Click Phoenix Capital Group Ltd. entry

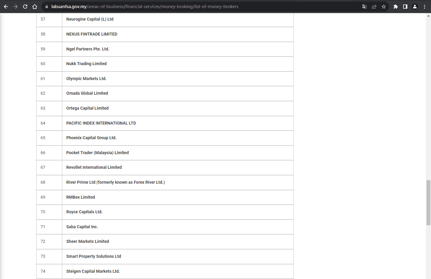(x=91, y=138)
